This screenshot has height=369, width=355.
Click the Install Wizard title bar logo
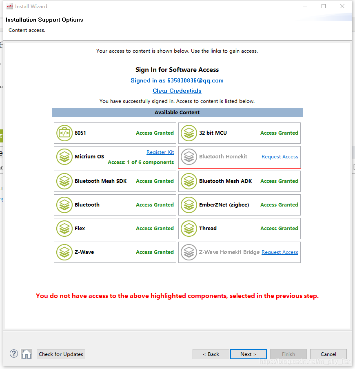[x=10, y=7]
